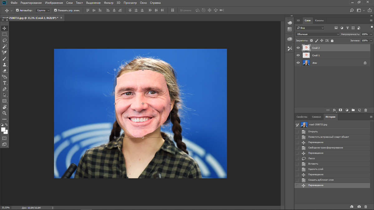Create new snapshot in History panel
The image size is (374, 210).
click(x=359, y=207)
